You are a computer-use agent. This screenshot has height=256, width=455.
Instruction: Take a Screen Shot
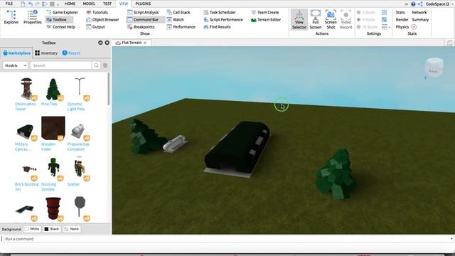[331, 19]
